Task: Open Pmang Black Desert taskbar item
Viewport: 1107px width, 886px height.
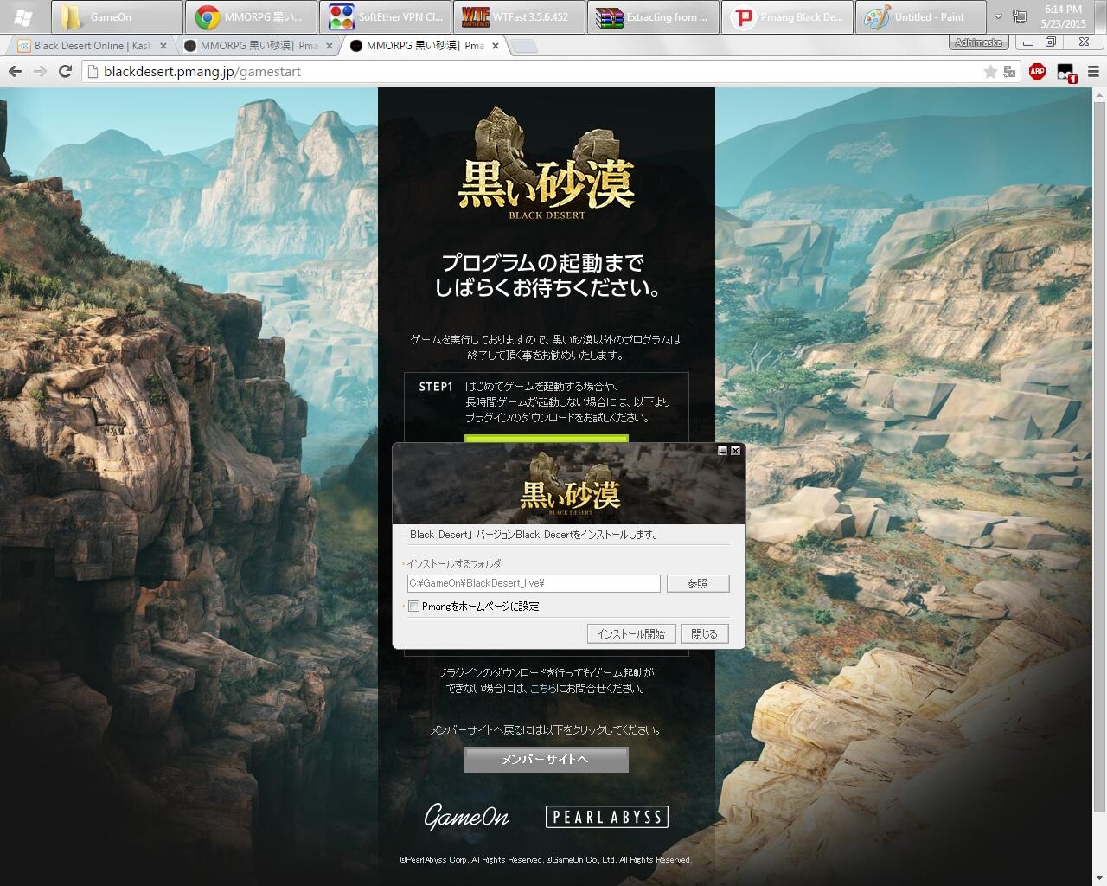Action: point(787,17)
